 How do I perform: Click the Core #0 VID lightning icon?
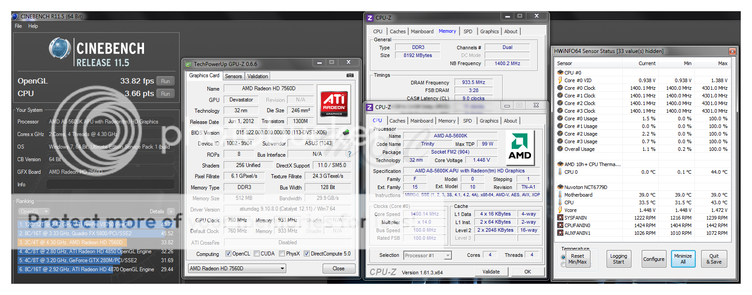[560, 80]
